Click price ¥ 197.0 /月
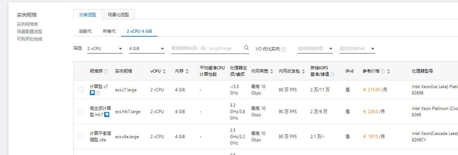 pos(374,137)
